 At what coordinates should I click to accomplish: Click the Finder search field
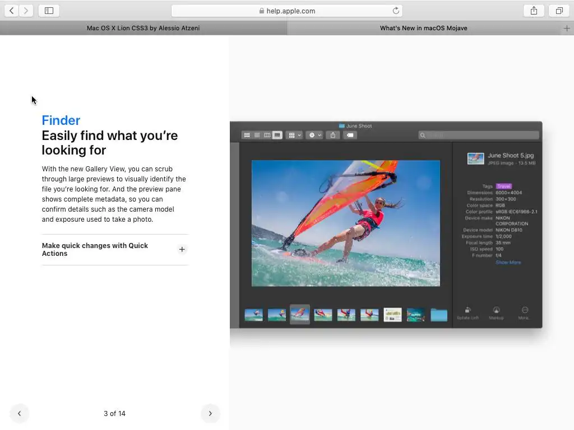pos(479,135)
